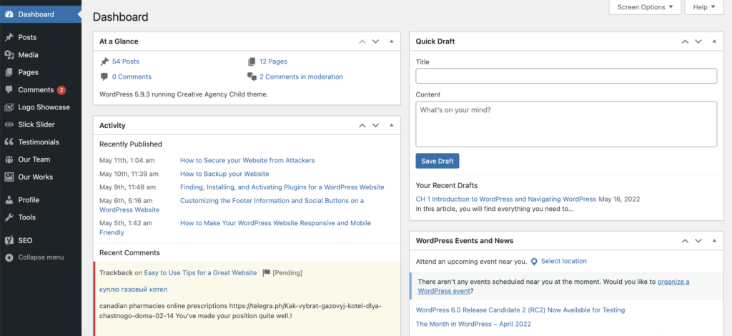Image resolution: width=732 pixels, height=336 pixels.
Task: Click the red comments count badge
Action: 61,90
